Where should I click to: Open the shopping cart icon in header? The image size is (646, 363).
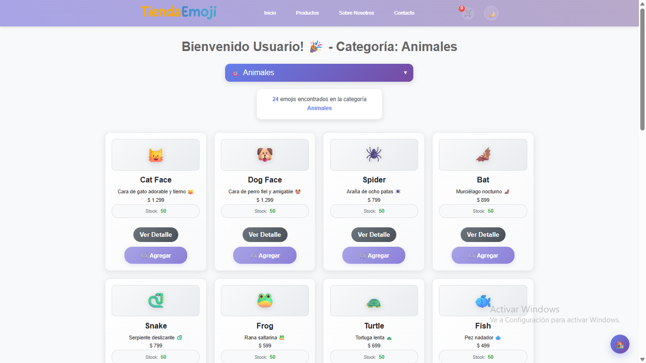pyautogui.click(x=467, y=13)
